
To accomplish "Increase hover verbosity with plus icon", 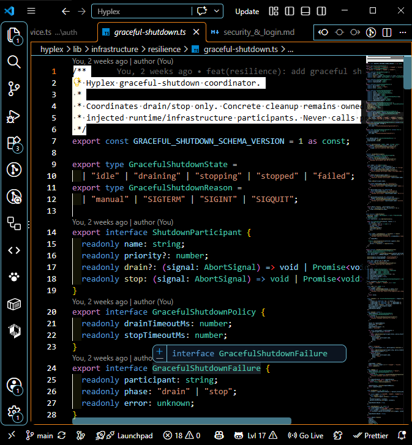I will coord(160,351).
